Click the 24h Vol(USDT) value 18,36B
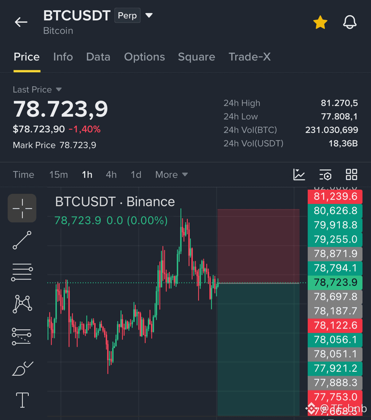 pos(343,144)
